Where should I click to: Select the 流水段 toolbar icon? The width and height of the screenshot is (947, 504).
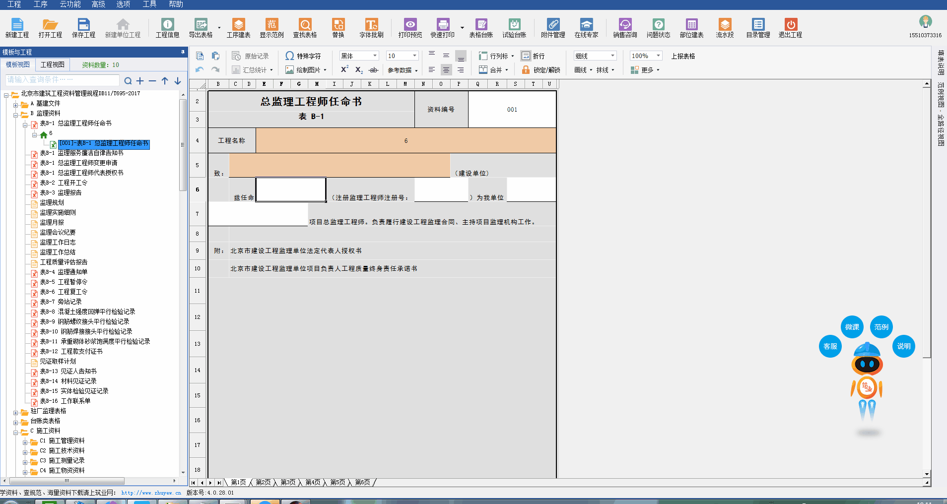click(724, 27)
